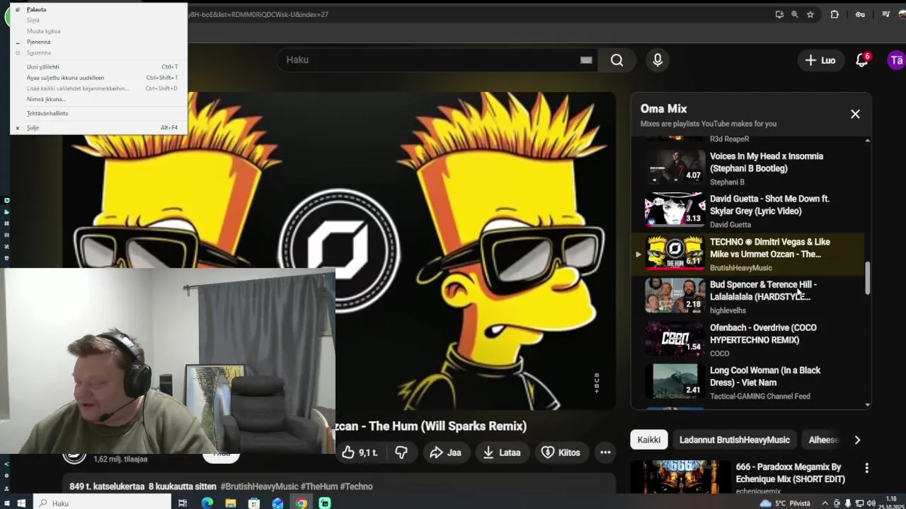Open Tehtävänhallinta from the window menu
The height and width of the screenshot is (509, 906).
click(98, 113)
